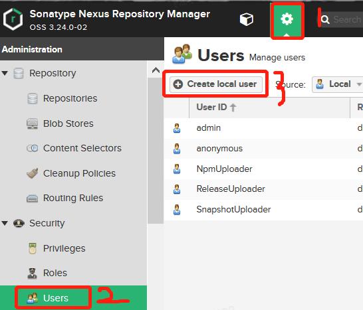Viewport: 363px width, 310px height.
Task: Open the Administration gear icon
Action: tap(287, 19)
